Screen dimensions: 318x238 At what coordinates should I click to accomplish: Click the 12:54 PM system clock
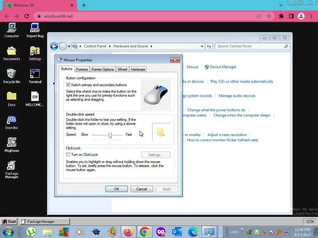coord(302,232)
